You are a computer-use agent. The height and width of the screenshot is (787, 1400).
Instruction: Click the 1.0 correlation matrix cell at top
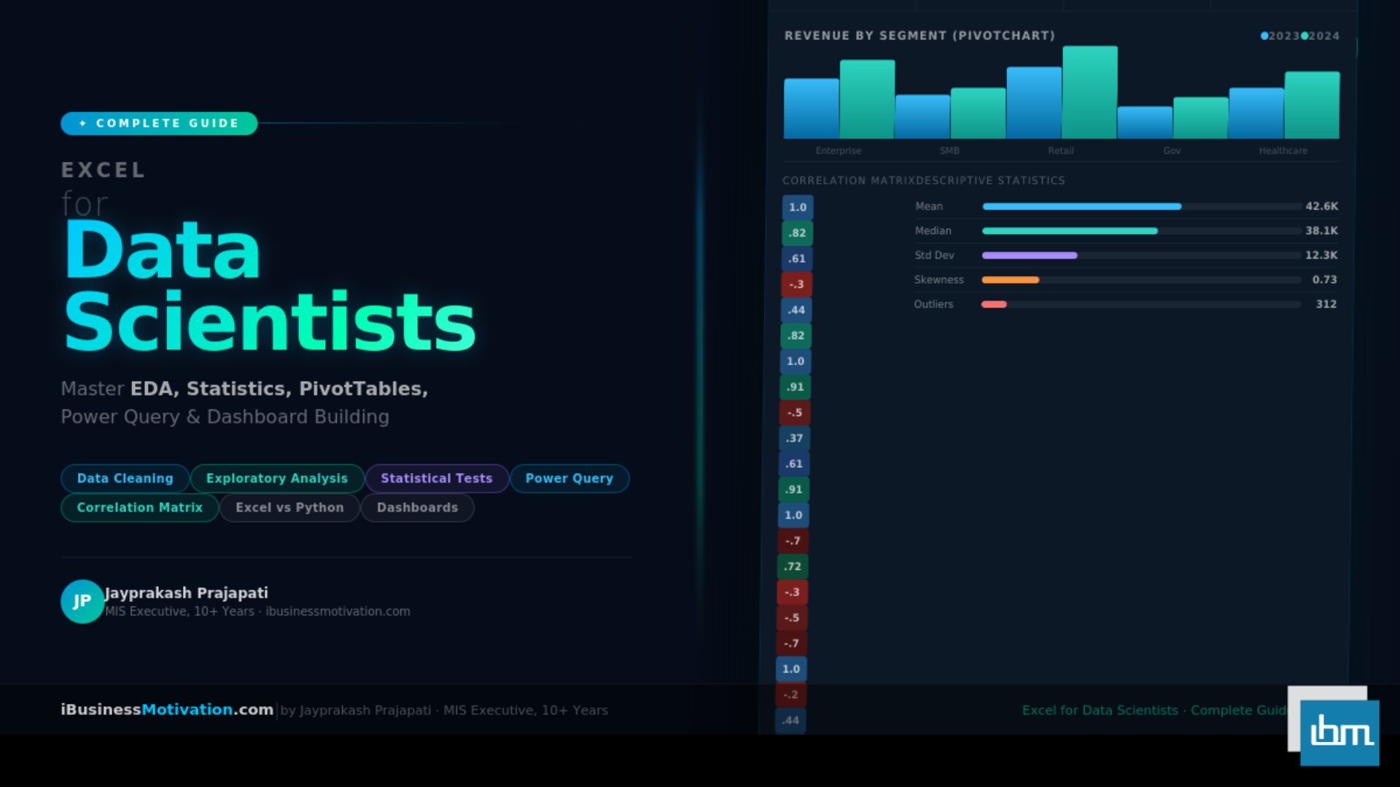pyautogui.click(x=798, y=208)
